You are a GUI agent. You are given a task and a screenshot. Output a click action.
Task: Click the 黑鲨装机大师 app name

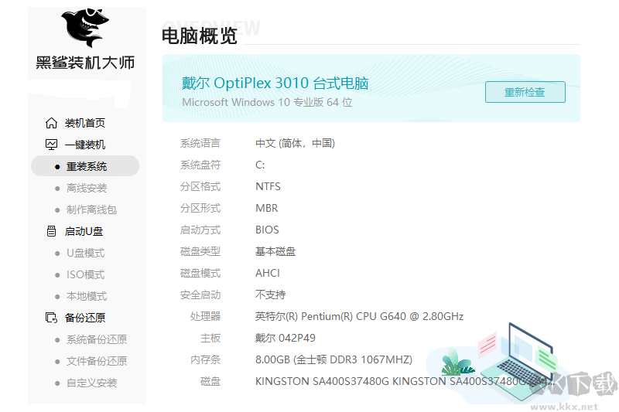coord(85,63)
